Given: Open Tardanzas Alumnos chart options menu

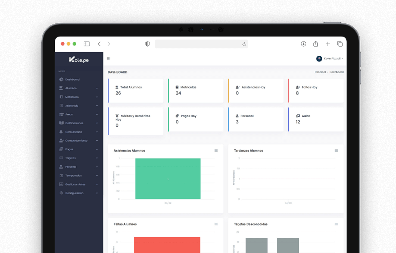Looking at the screenshot, I should point(336,151).
